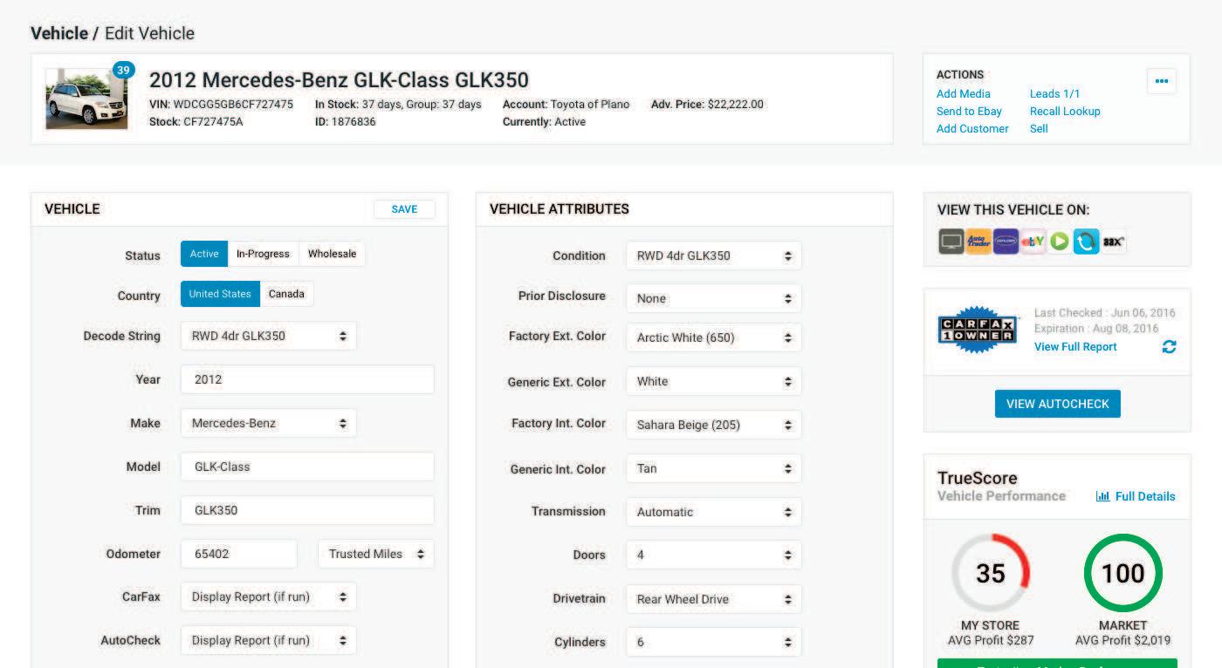Open the Make dropdown
Image resolution: width=1222 pixels, height=668 pixels.
269,423
